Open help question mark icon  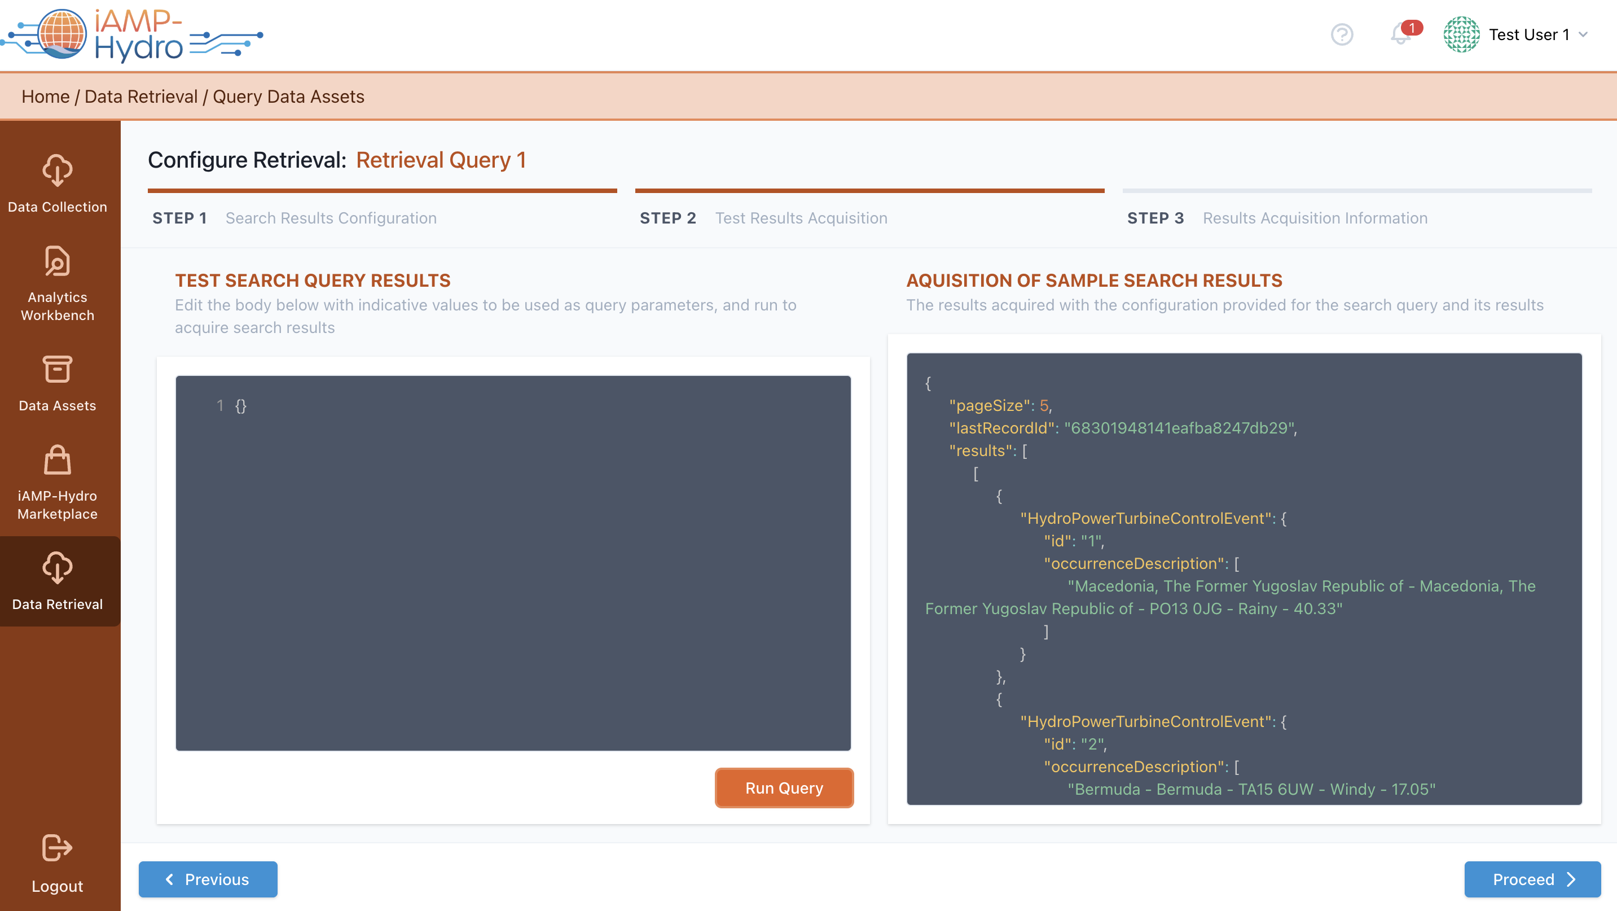point(1342,34)
